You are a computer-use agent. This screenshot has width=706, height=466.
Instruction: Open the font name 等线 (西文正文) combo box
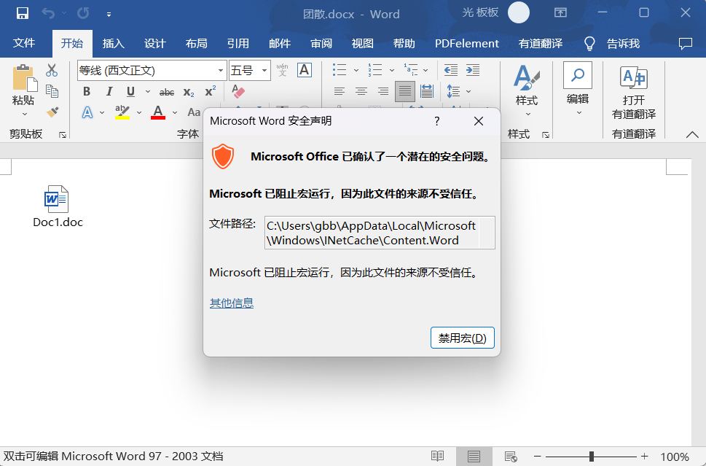click(x=152, y=70)
